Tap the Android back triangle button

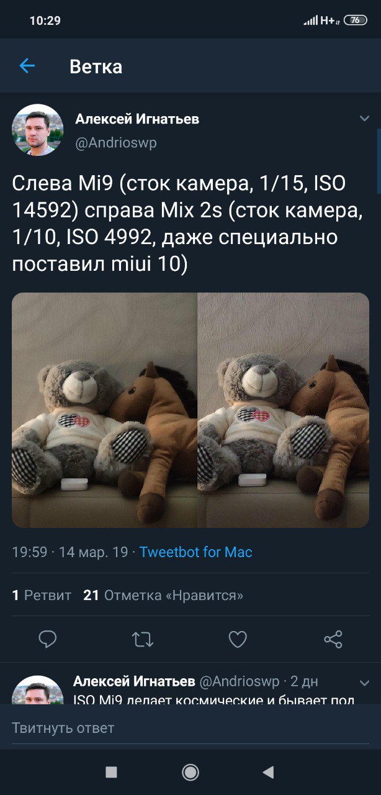pos(268,772)
